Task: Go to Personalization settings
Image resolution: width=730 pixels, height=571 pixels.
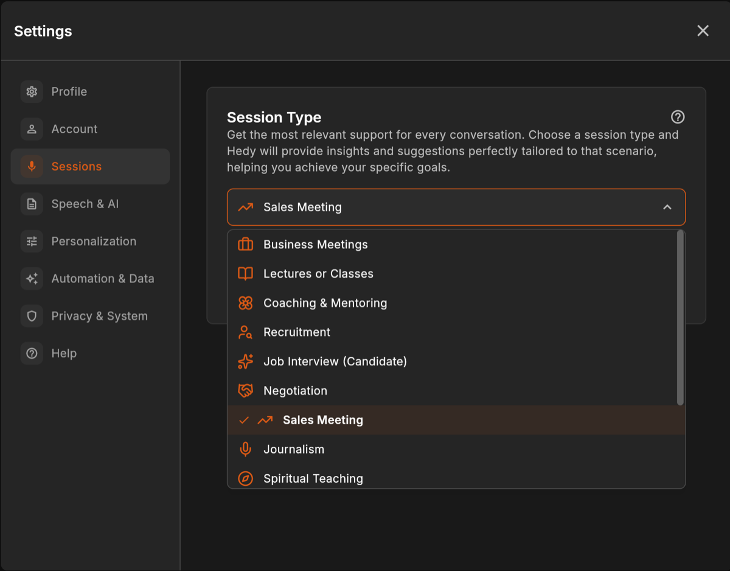Action: pos(90,241)
